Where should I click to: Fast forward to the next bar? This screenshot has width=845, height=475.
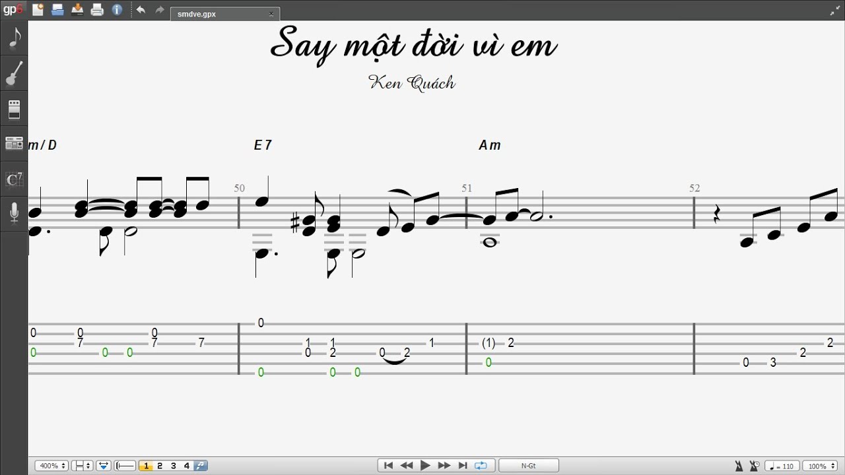444,466
